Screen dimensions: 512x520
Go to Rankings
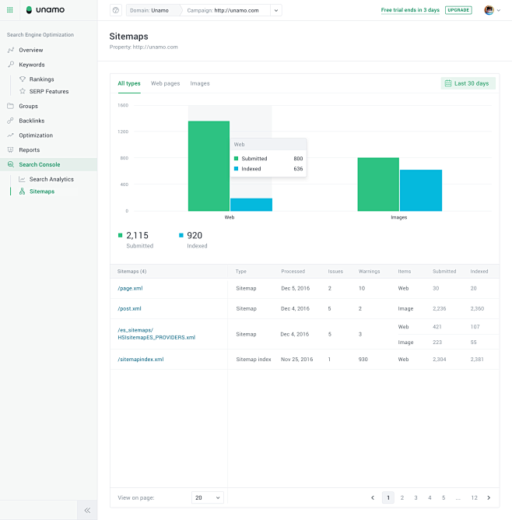(41, 79)
